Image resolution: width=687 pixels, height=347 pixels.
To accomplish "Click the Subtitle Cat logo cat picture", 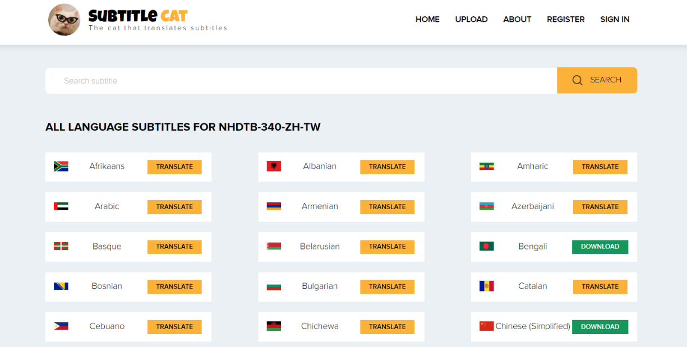I will (64, 20).
